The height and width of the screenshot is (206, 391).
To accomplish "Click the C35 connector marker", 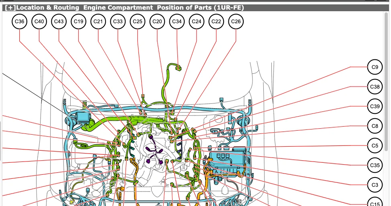I will 375,165.
